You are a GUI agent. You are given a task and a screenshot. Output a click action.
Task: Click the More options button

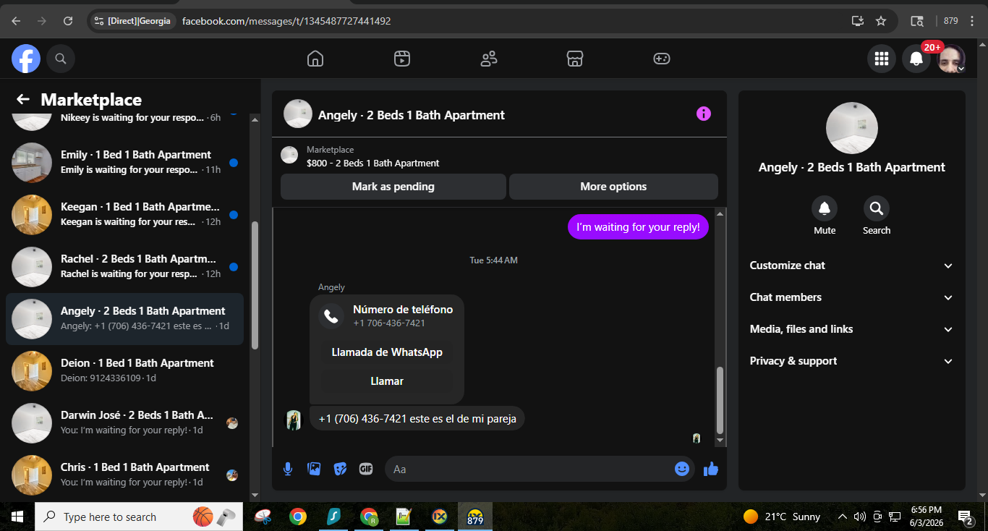click(x=613, y=187)
